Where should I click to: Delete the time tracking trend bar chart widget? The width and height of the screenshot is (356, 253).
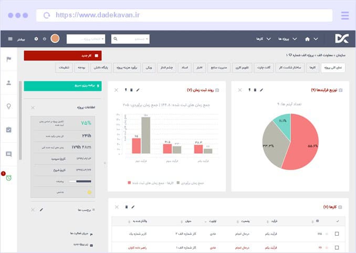(x=131, y=90)
